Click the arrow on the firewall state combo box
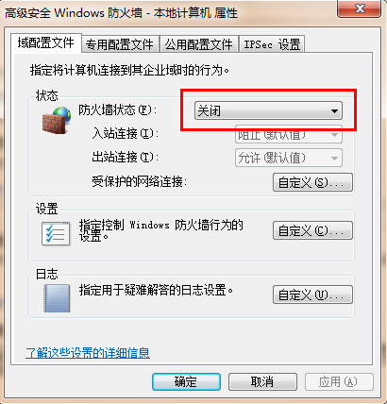 coord(334,111)
